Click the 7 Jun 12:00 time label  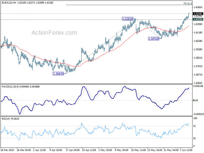[x=186, y=150]
